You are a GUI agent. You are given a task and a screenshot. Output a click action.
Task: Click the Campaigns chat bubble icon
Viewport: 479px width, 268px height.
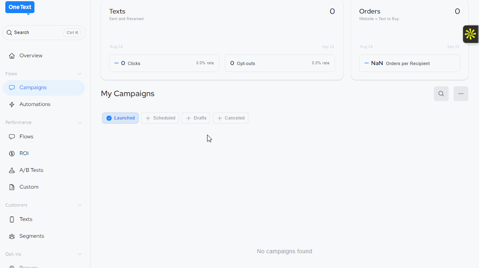12,88
